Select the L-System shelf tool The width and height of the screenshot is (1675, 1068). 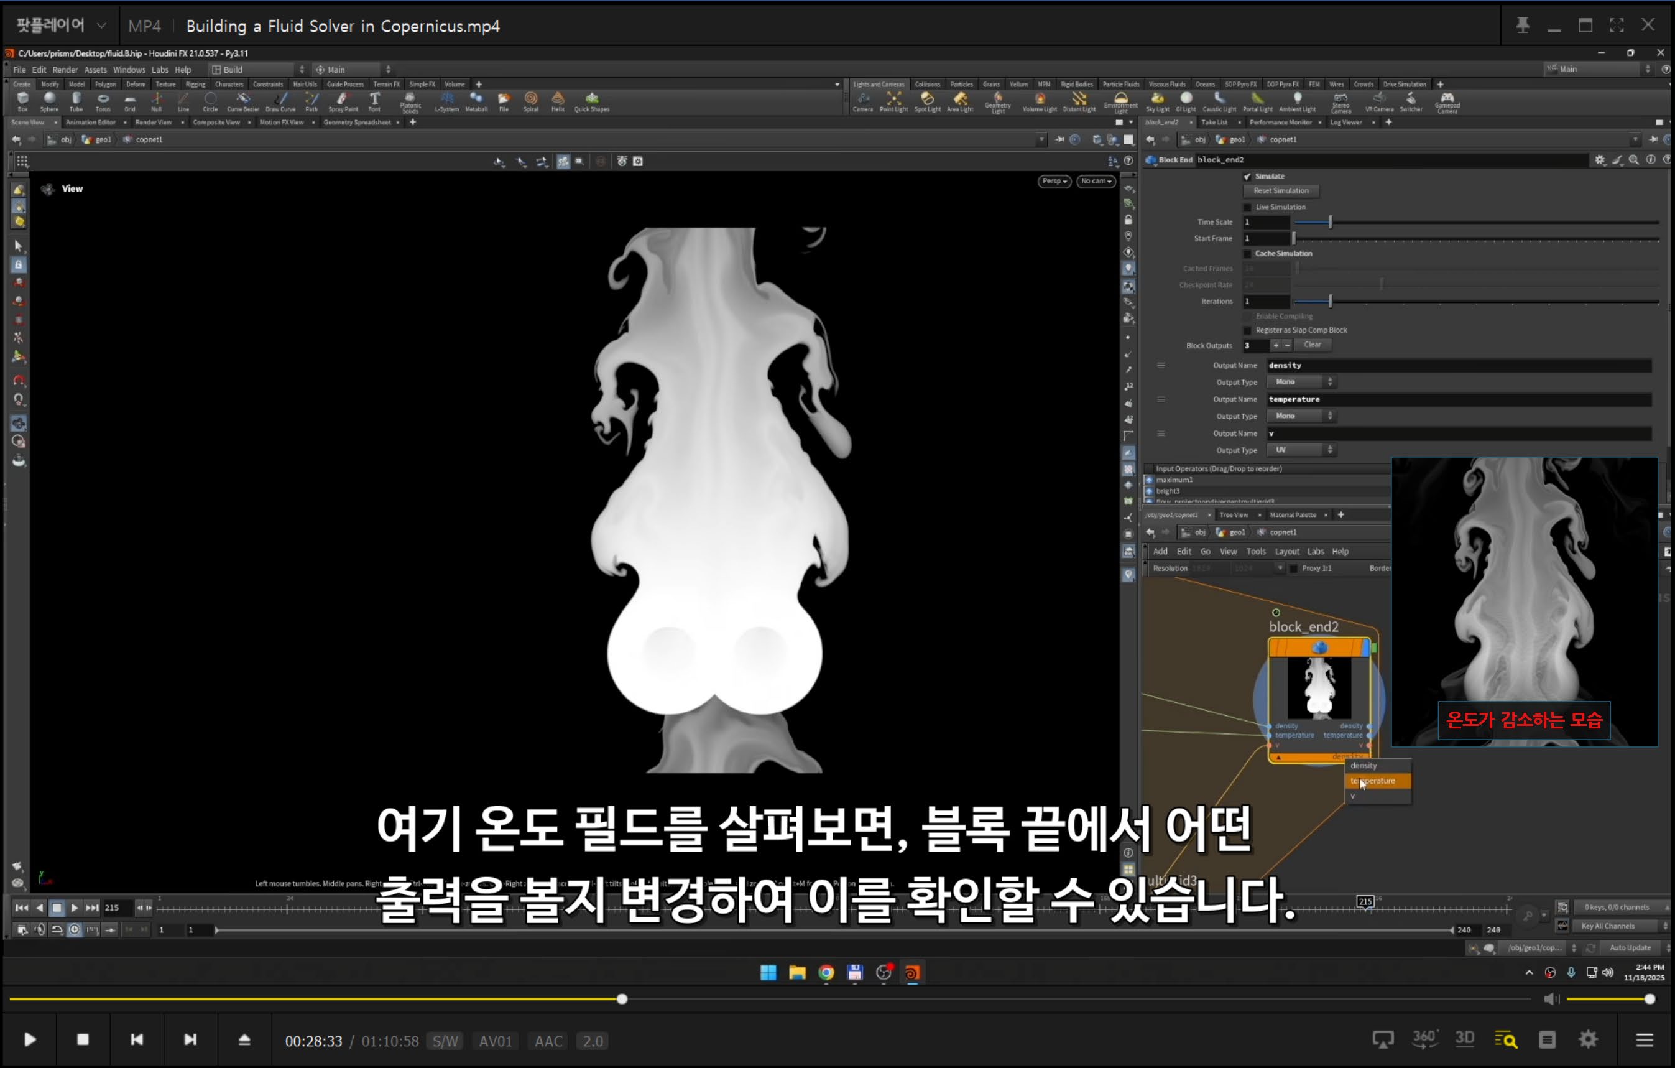[446, 101]
